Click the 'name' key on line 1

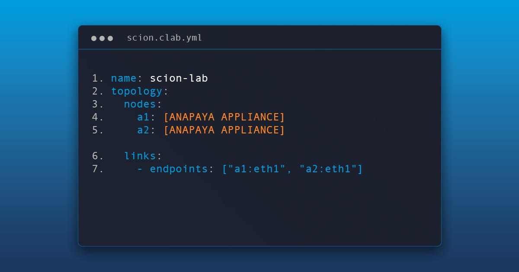124,79
